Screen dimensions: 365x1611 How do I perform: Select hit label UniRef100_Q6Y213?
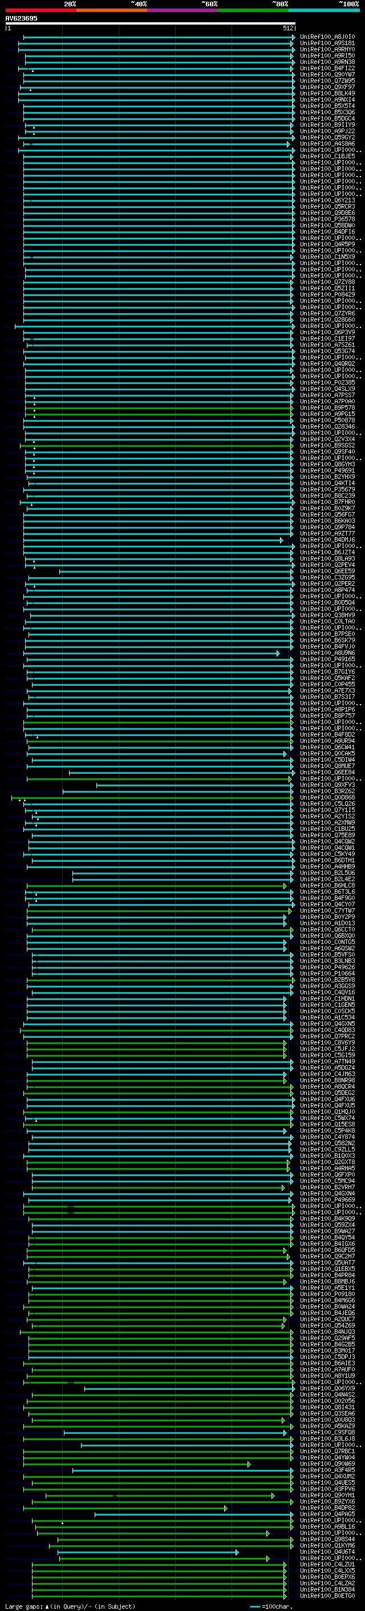tap(327, 200)
